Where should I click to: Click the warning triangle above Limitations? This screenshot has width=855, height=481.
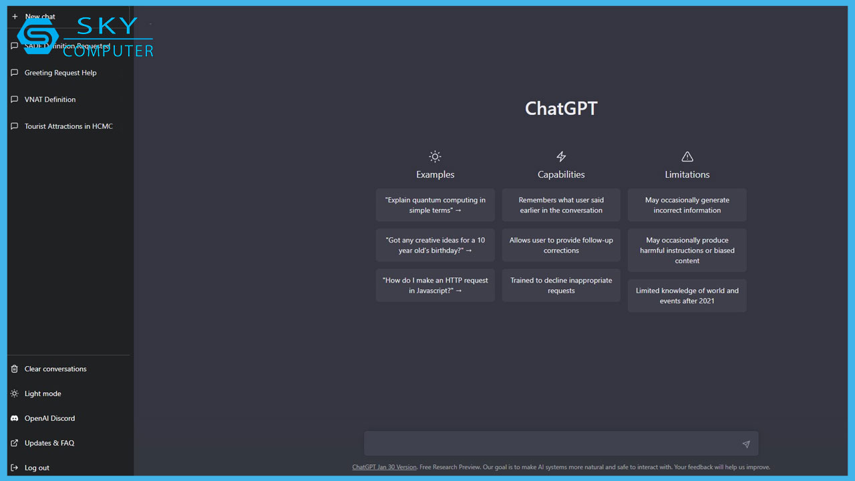(687, 156)
